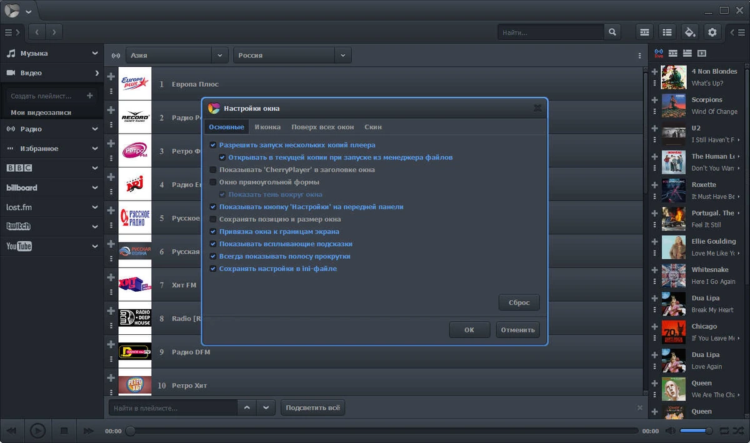Screen dimensions: 750x443
Task: Go forward with the right arrow button
Action: [x=54, y=32]
